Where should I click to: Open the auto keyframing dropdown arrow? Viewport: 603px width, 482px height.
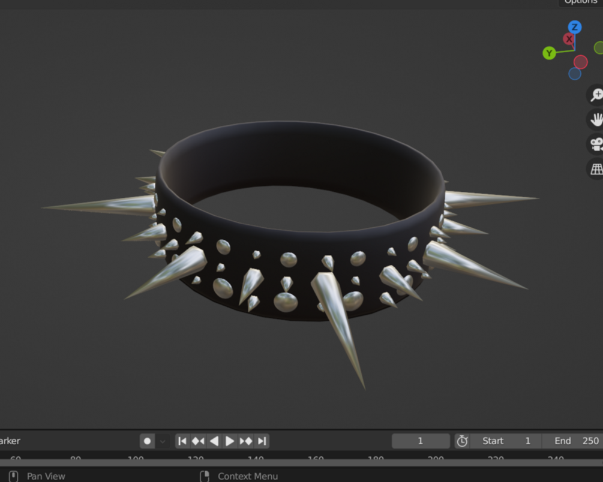tap(162, 441)
